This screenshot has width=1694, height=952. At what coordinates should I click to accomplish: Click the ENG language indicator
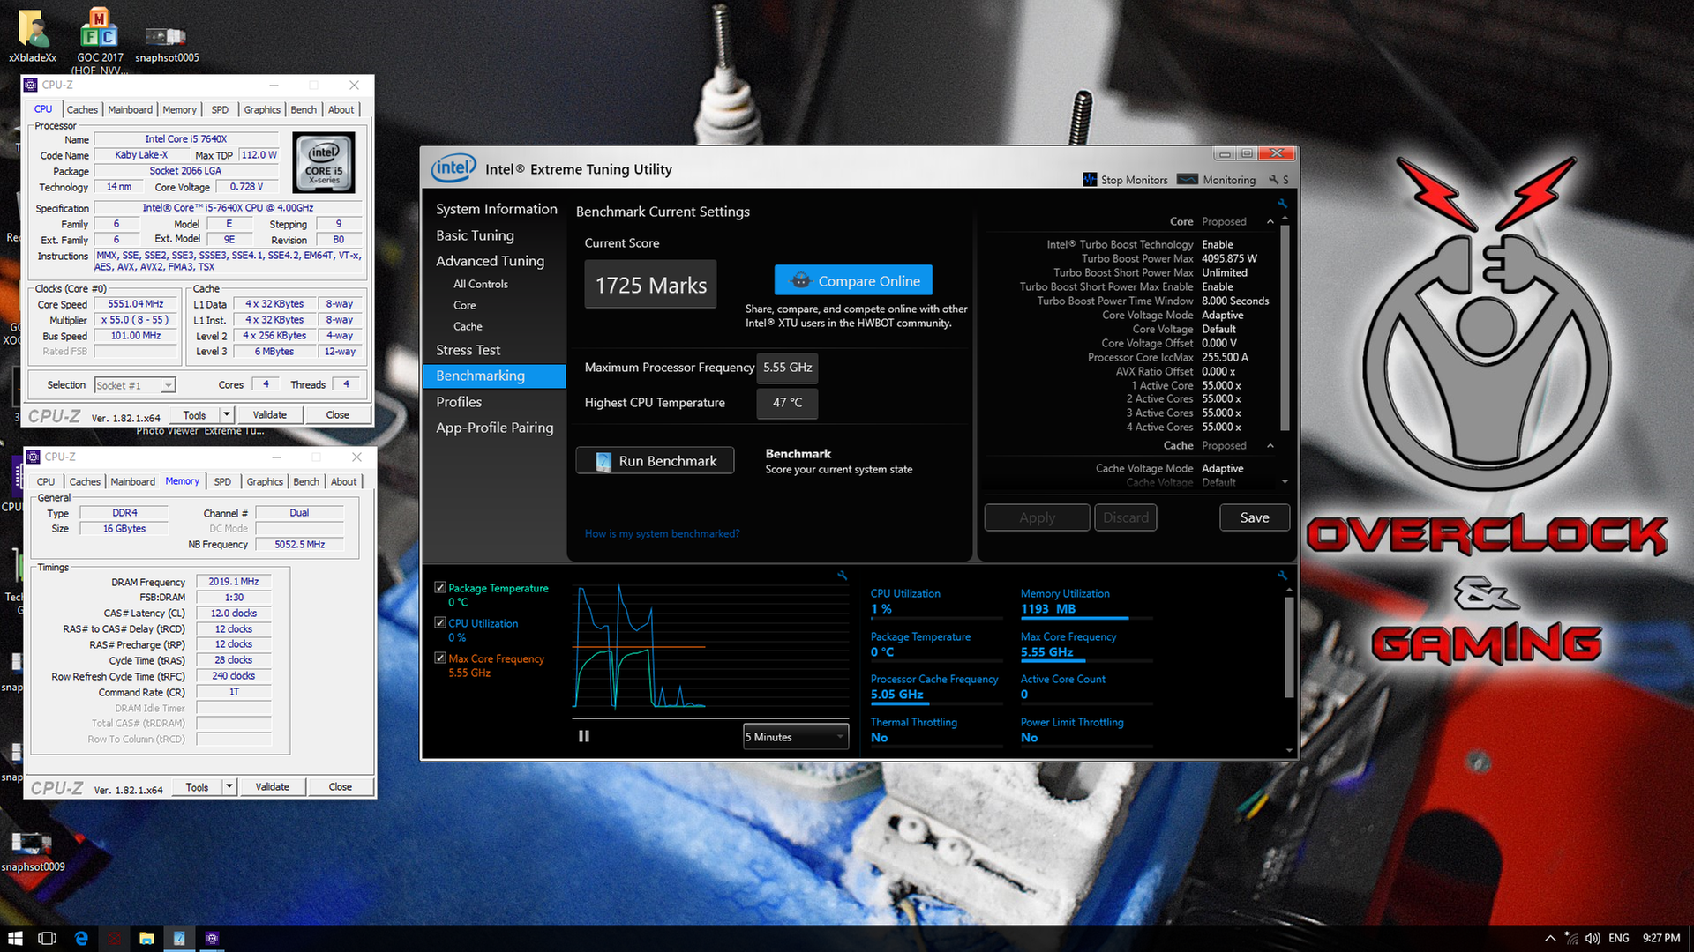(x=1619, y=938)
